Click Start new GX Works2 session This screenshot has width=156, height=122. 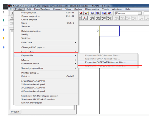click(x=38, y=99)
